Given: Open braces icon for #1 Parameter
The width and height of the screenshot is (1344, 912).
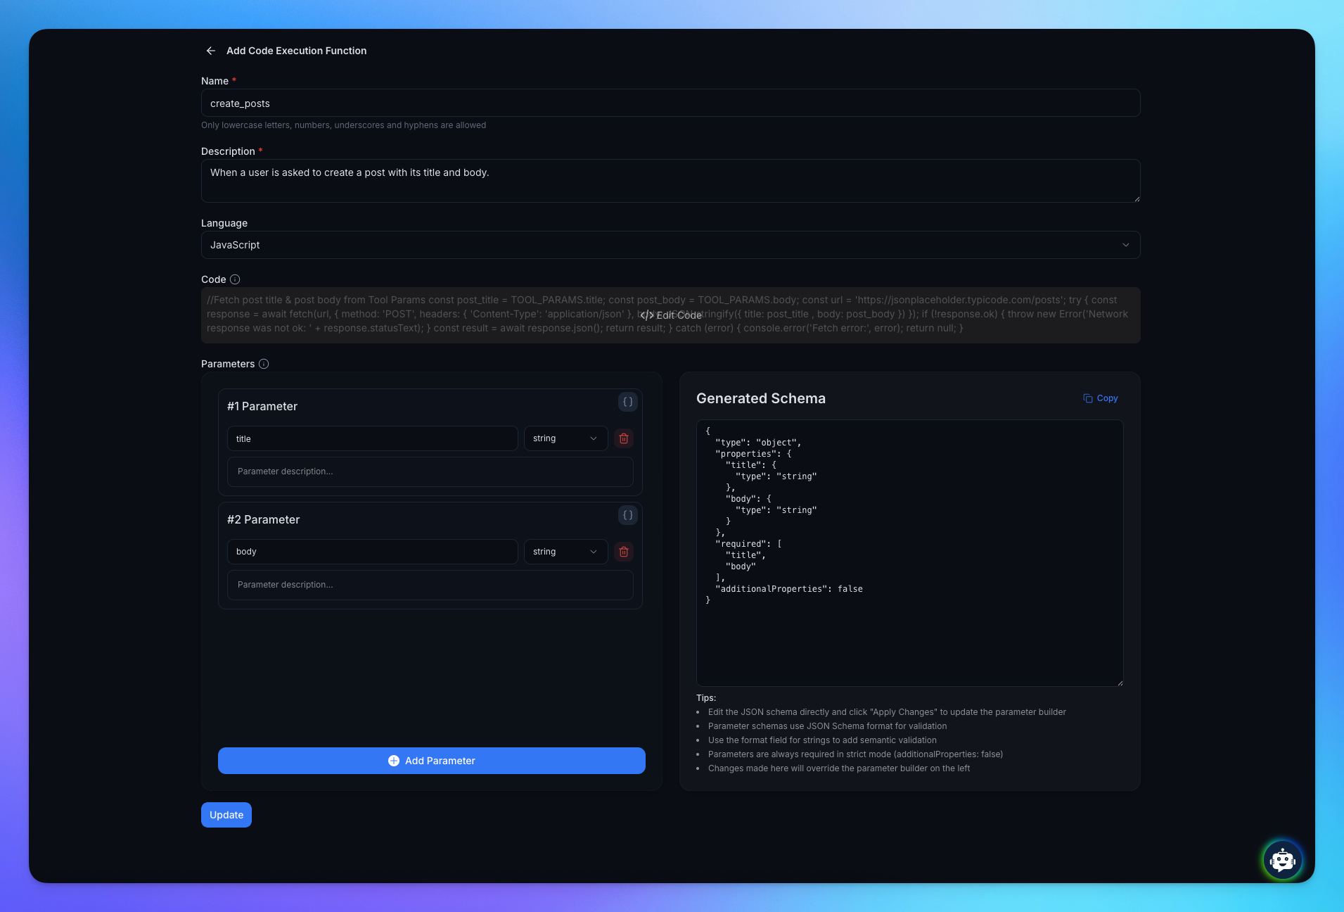Looking at the screenshot, I should [x=627, y=402].
